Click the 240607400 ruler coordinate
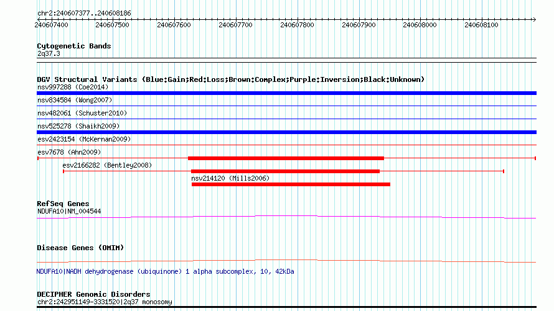Viewport: 554px width, 311px height. click(51, 25)
